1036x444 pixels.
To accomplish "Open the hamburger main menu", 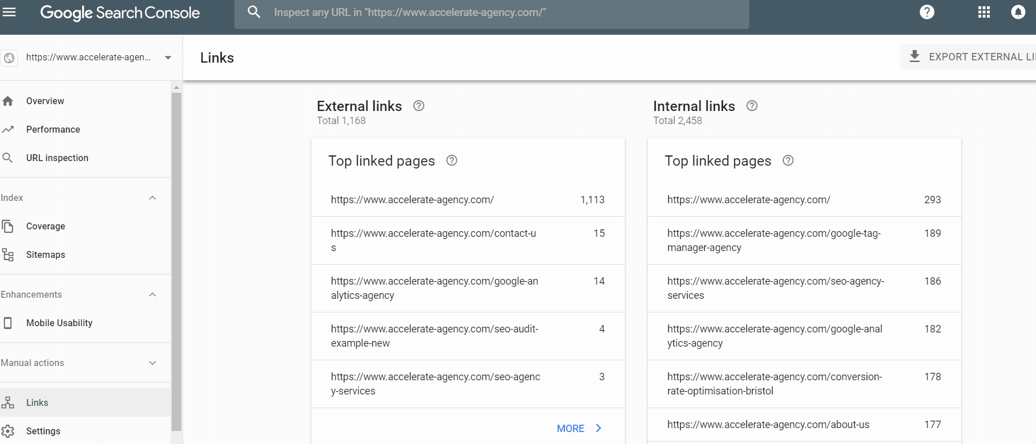I will tap(9, 12).
